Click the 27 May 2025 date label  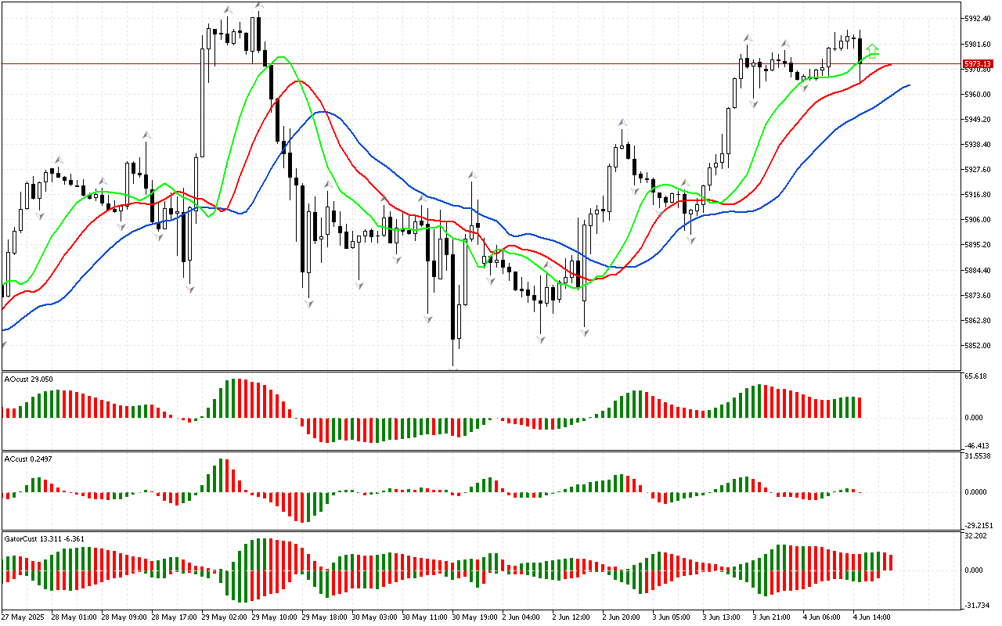coord(25,617)
